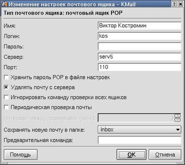Click the 'Логин' field containing kos
The width and height of the screenshot is (185, 165).
140,36
